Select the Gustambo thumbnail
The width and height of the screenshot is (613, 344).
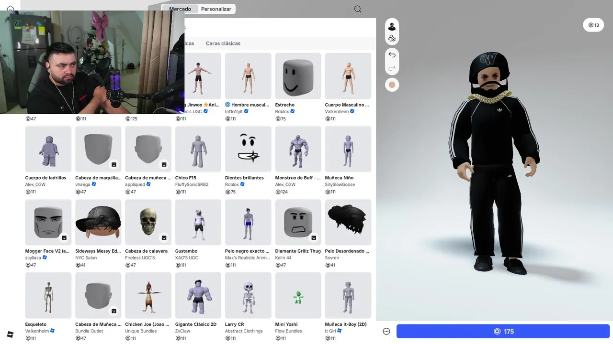click(x=198, y=222)
